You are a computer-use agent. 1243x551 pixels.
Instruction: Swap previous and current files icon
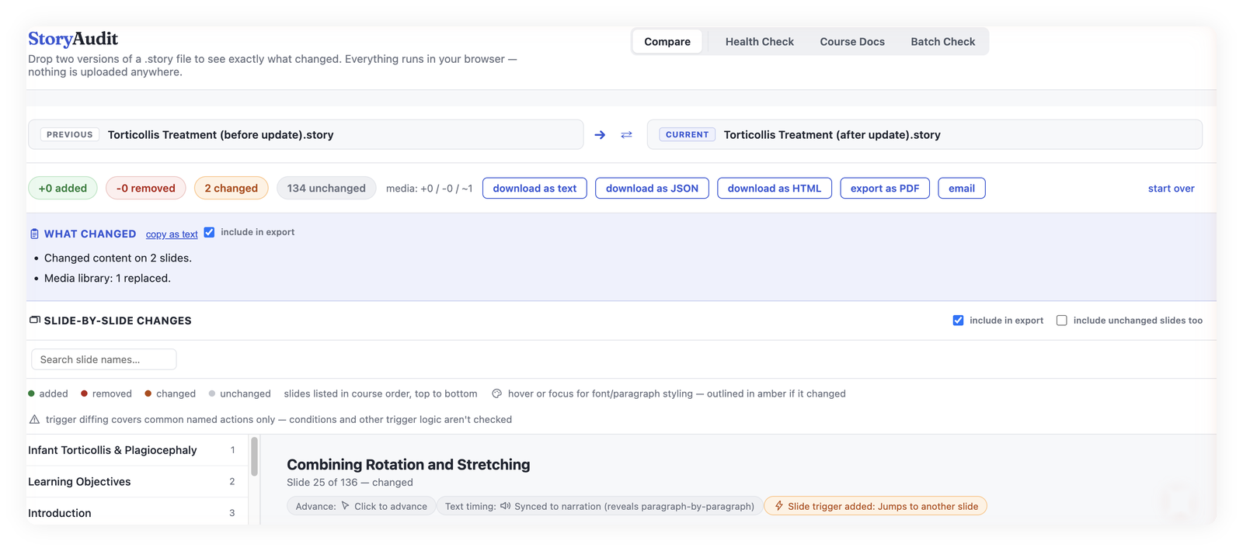(x=626, y=135)
